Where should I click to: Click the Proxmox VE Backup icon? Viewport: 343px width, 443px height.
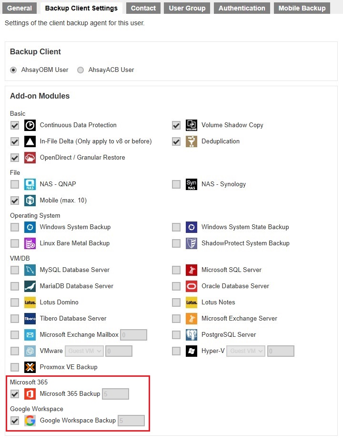tap(30, 367)
